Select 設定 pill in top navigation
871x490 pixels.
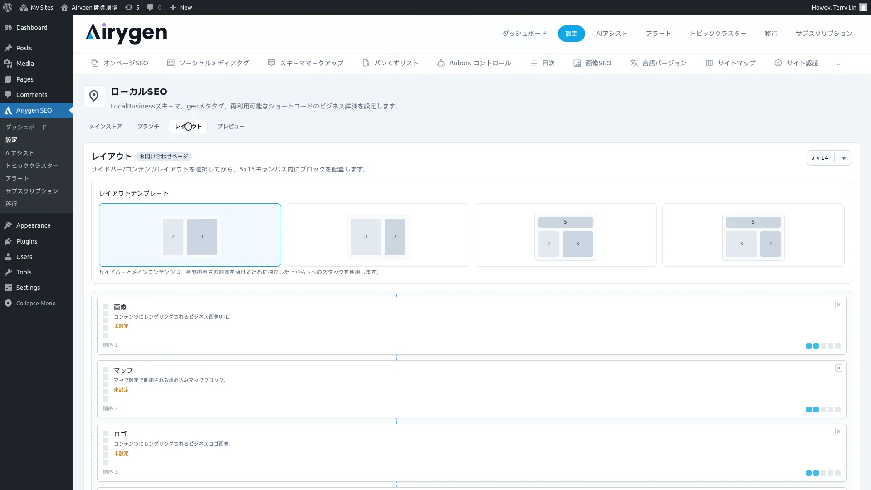point(572,34)
